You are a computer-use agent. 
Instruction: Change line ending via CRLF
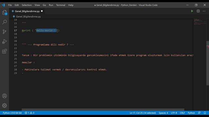pyautogui.click(x=182, y=113)
